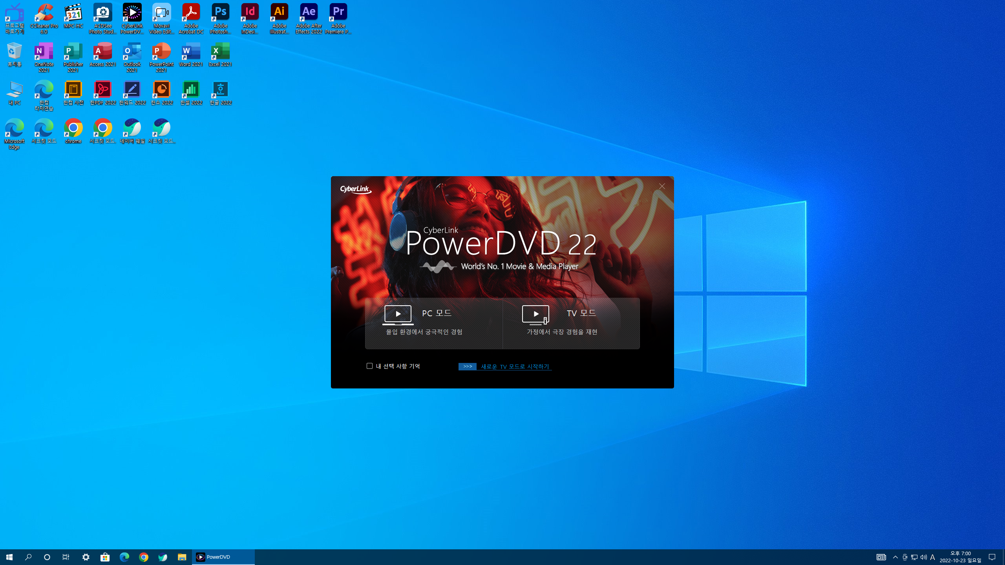
Task: Click PowerDVD taskbar button
Action: pyautogui.click(x=223, y=557)
